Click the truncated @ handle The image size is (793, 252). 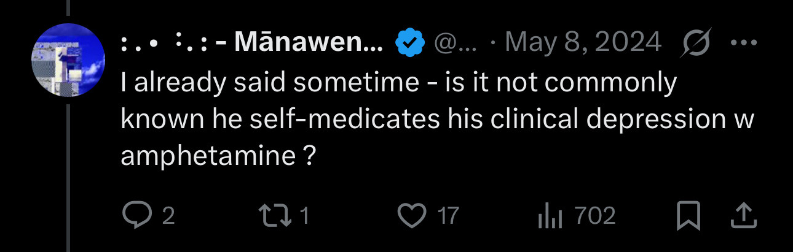(456, 43)
